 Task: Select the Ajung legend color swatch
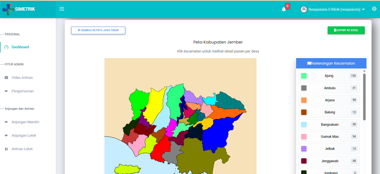304,76
